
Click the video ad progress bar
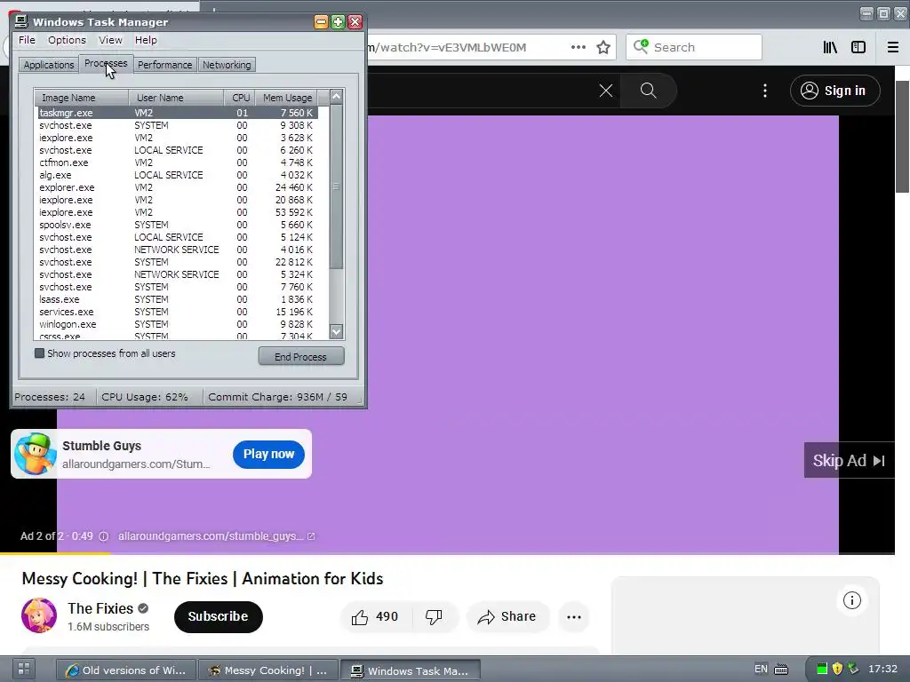tap(447, 554)
